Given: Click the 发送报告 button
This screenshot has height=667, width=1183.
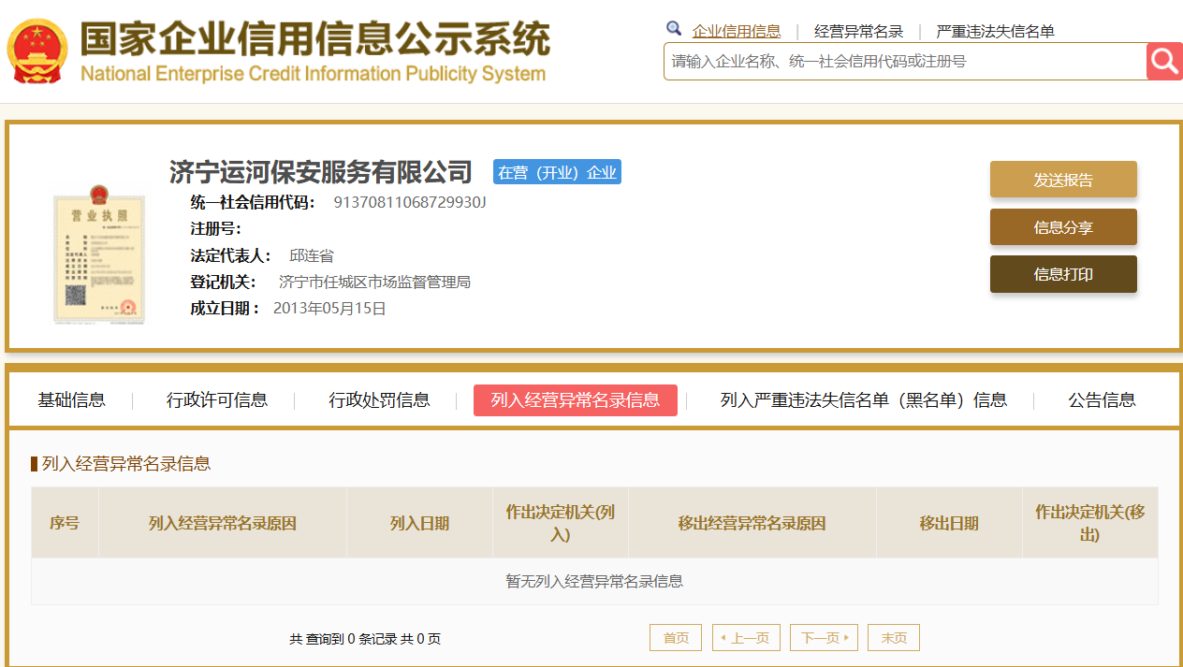Looking at the screenshot, I should [x=1063, y=180].
